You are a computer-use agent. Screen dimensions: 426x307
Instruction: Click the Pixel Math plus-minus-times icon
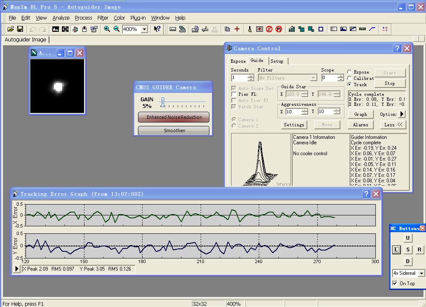385,29
